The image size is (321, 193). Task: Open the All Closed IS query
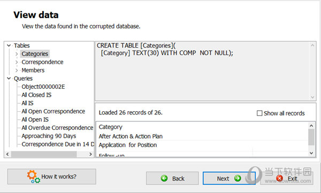[36, 95]
